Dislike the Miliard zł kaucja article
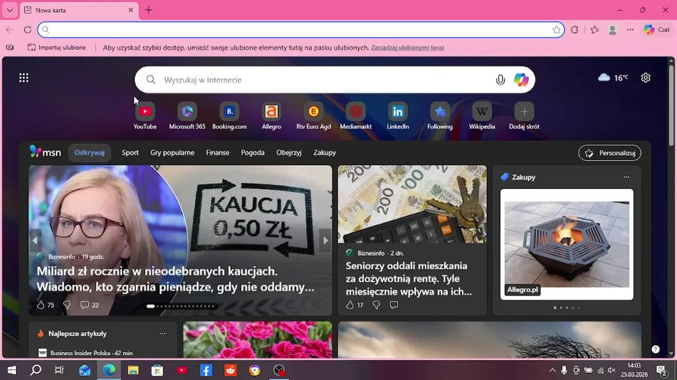 pyautogui.click(x=66, y=305)
